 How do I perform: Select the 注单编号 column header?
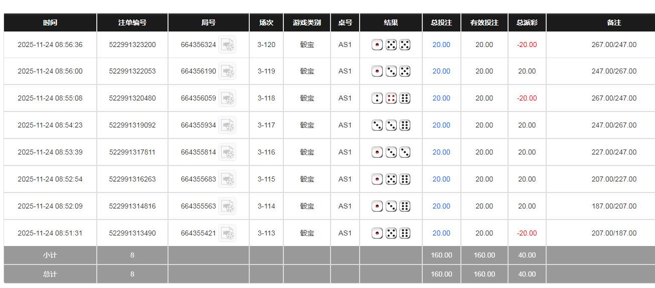(132, 23)
